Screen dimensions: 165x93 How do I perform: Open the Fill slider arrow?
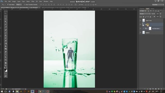point(160,17)
